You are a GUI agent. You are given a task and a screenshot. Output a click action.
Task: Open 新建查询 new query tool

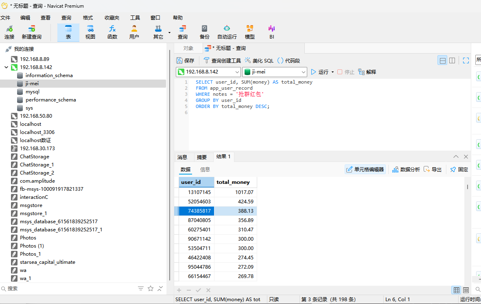tap(32, 32)
